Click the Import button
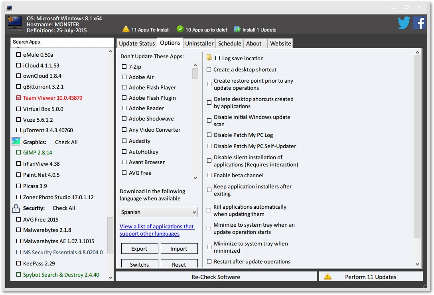 (179, 248)
